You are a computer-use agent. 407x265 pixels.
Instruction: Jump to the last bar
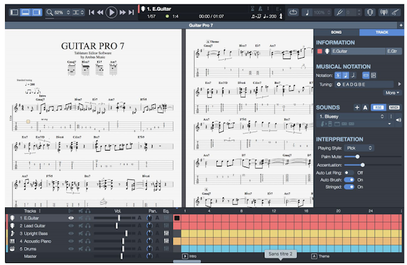(x=132, y=12)
